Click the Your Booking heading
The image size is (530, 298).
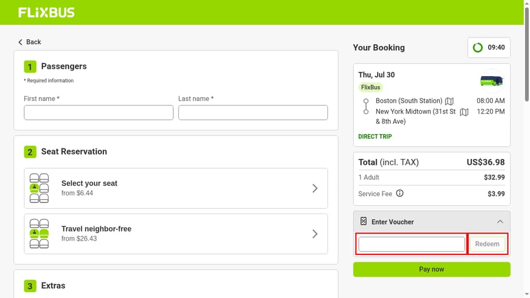point(379,47)
